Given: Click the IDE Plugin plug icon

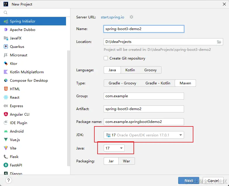Looking at the screenshot, I should (6, 123).
